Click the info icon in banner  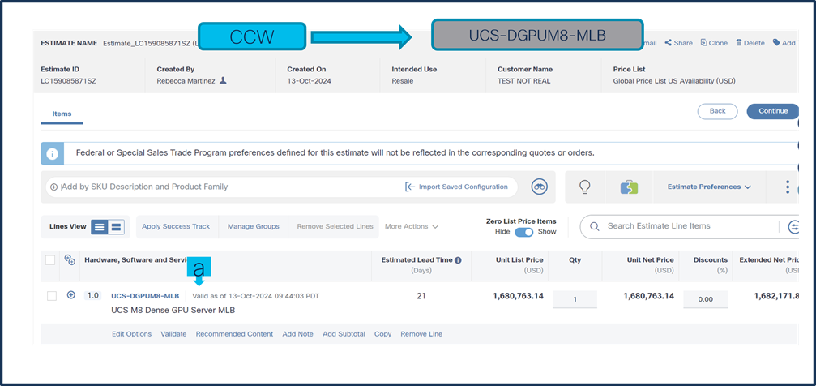tap(52, 154)
